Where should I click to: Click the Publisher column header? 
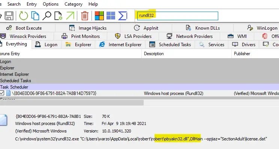click(x=255, y=54)
